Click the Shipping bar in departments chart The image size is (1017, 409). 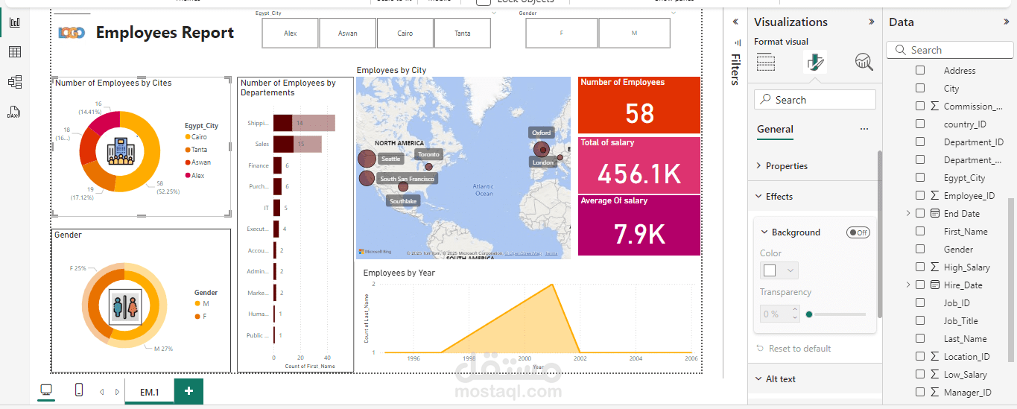(304, 123)
